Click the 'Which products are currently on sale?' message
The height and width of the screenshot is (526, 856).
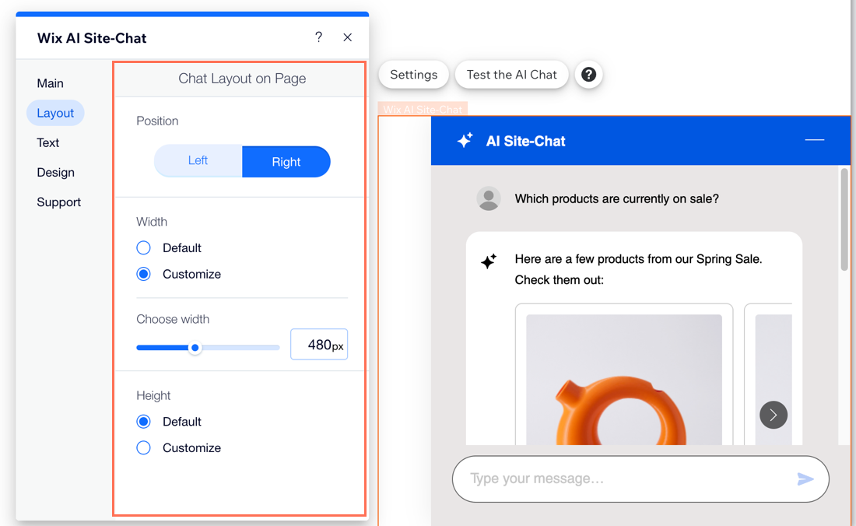617,198
